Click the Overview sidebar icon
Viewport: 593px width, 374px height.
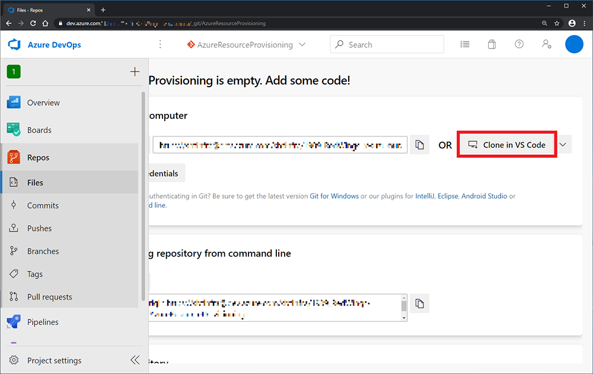[x=14, y=103]
